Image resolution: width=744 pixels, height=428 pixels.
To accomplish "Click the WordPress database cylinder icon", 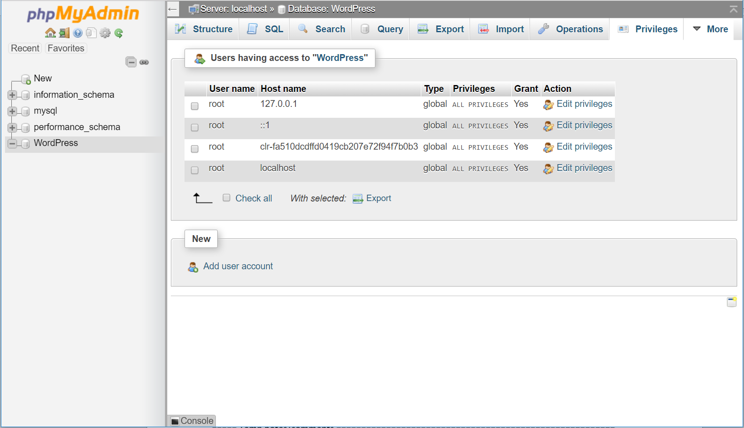I will click(x=25, y=144).
